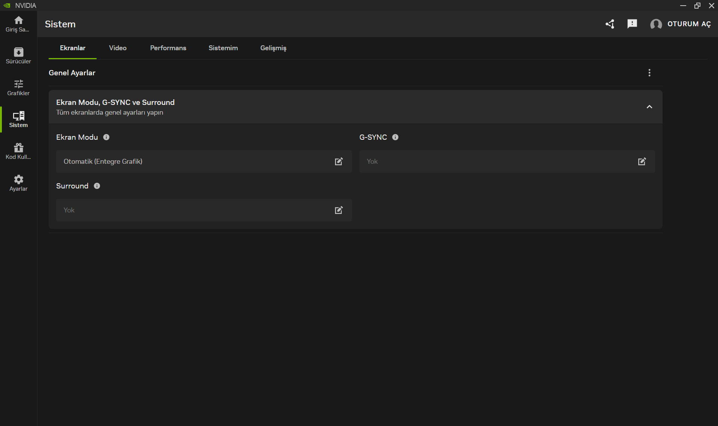
Task: Minimize the NVIDIA window
Action: (683, 6)
